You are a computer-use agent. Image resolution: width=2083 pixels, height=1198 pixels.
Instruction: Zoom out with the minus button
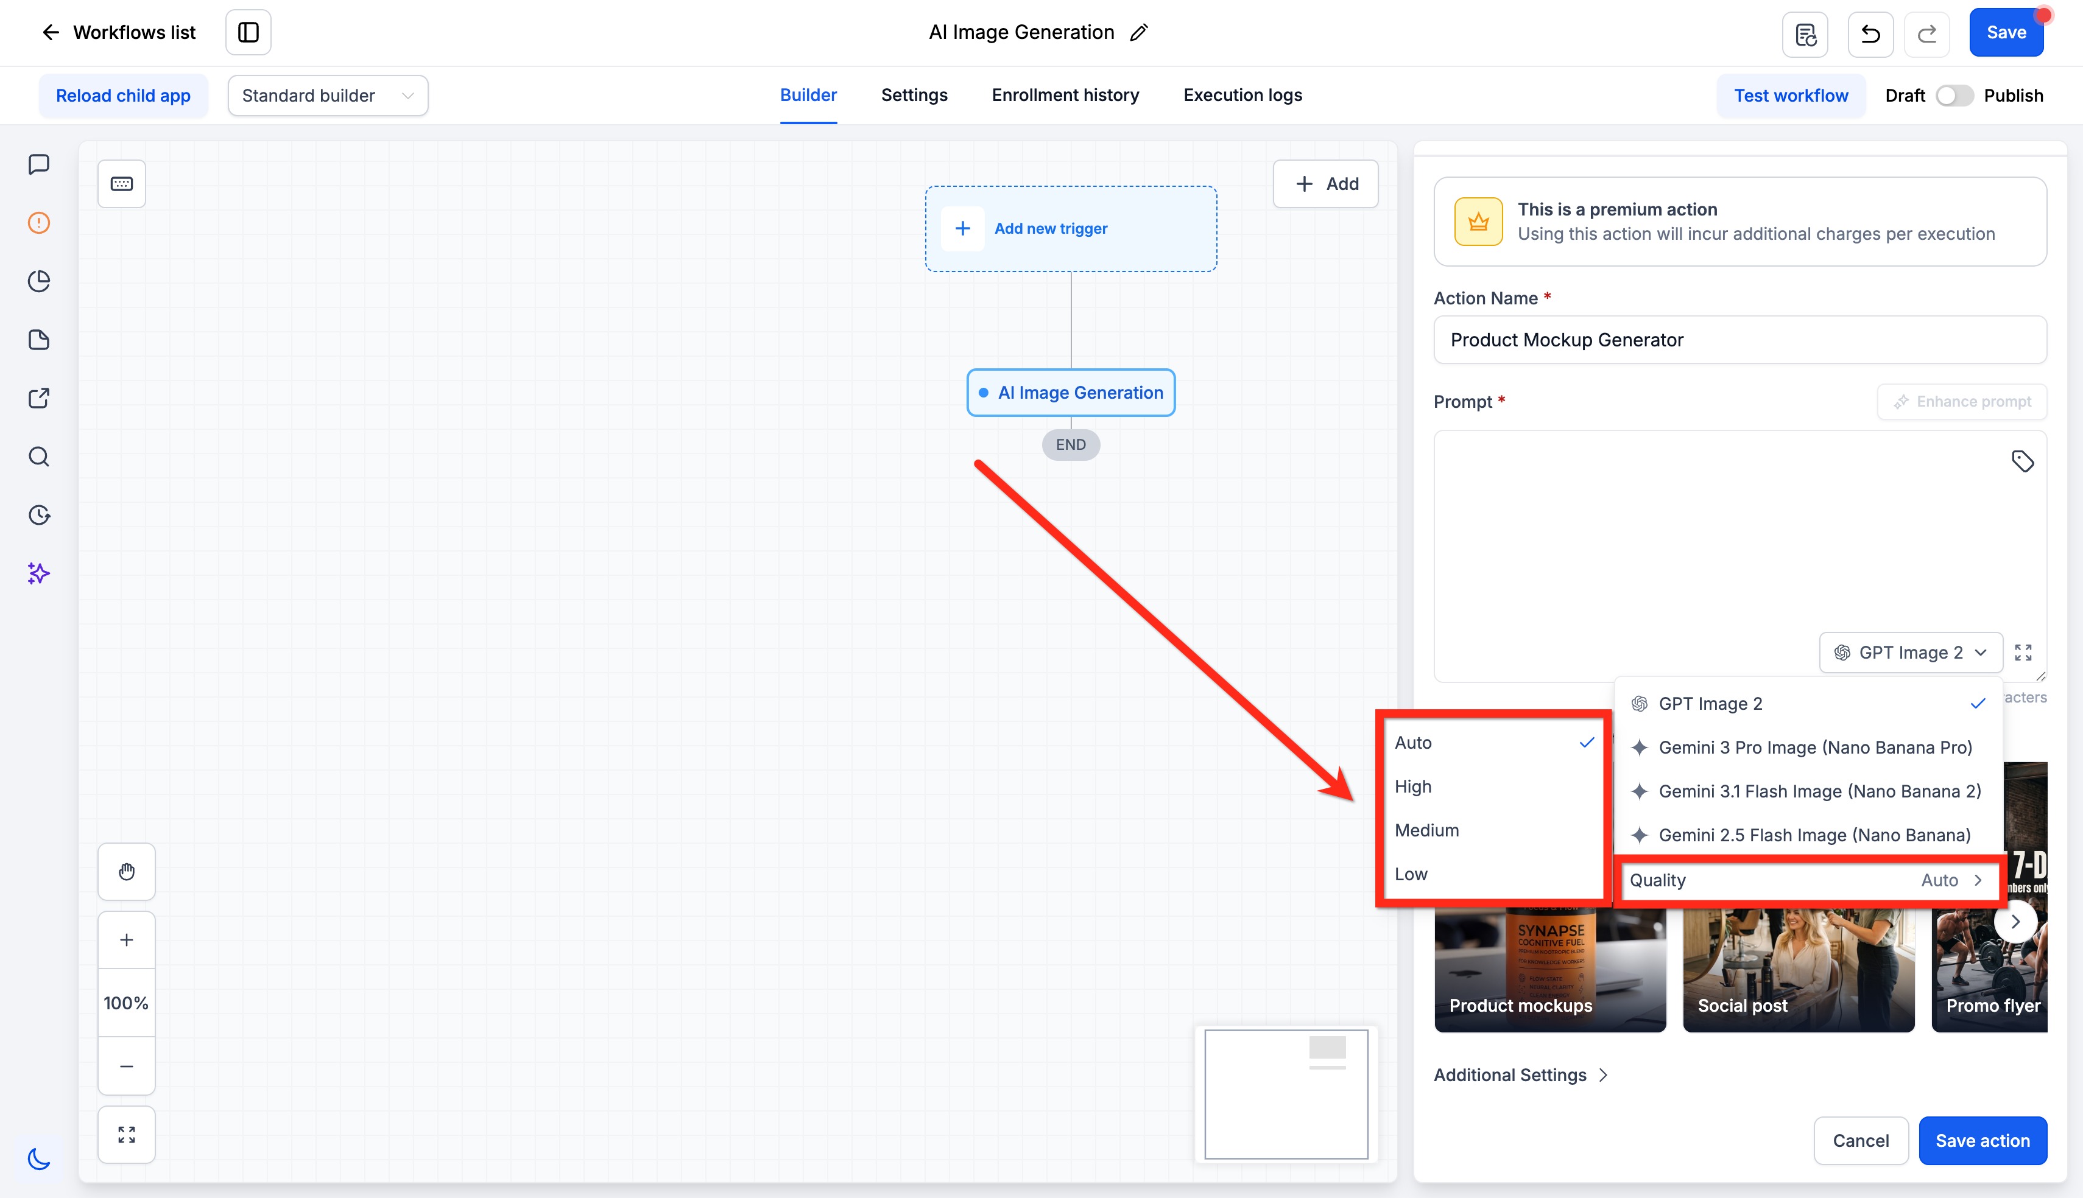point(127,1067)
